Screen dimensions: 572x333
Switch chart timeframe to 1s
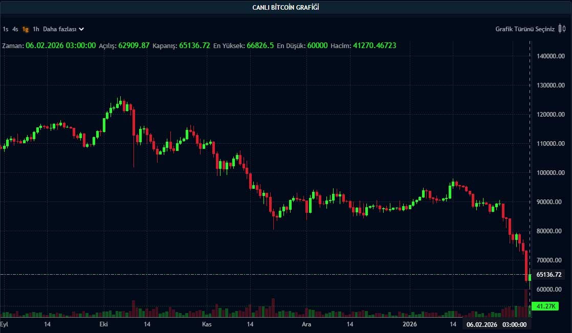[x=5, y=29]
